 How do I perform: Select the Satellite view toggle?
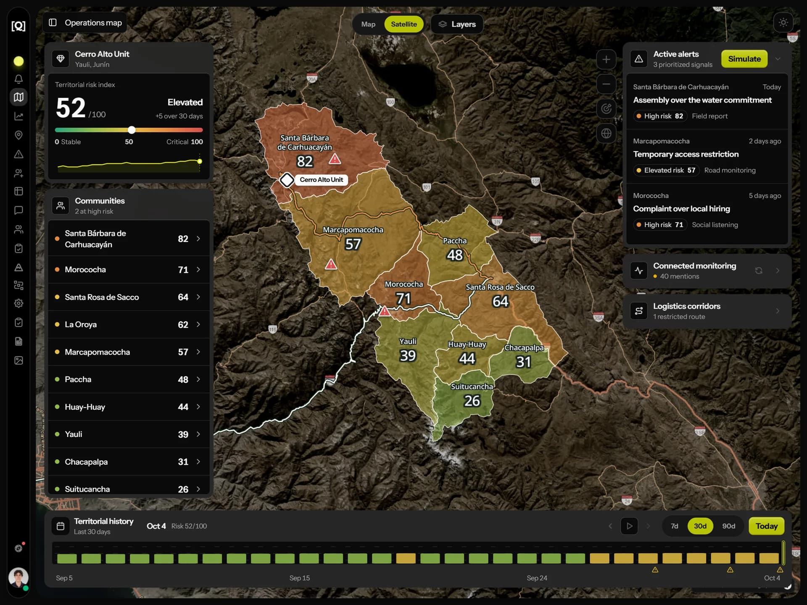pyautogui.click(x=403, y=24)
